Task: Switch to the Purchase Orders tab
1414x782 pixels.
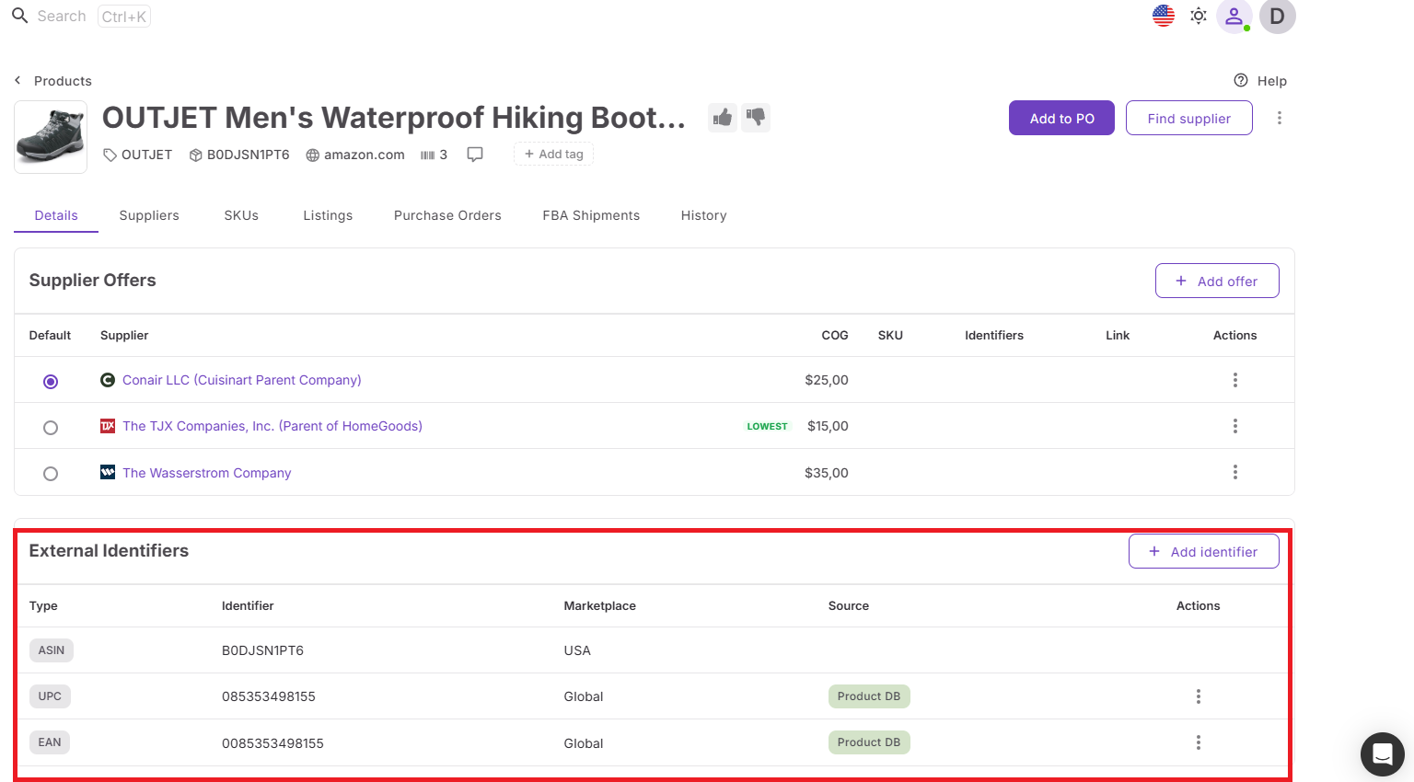Action: point(447,215)
